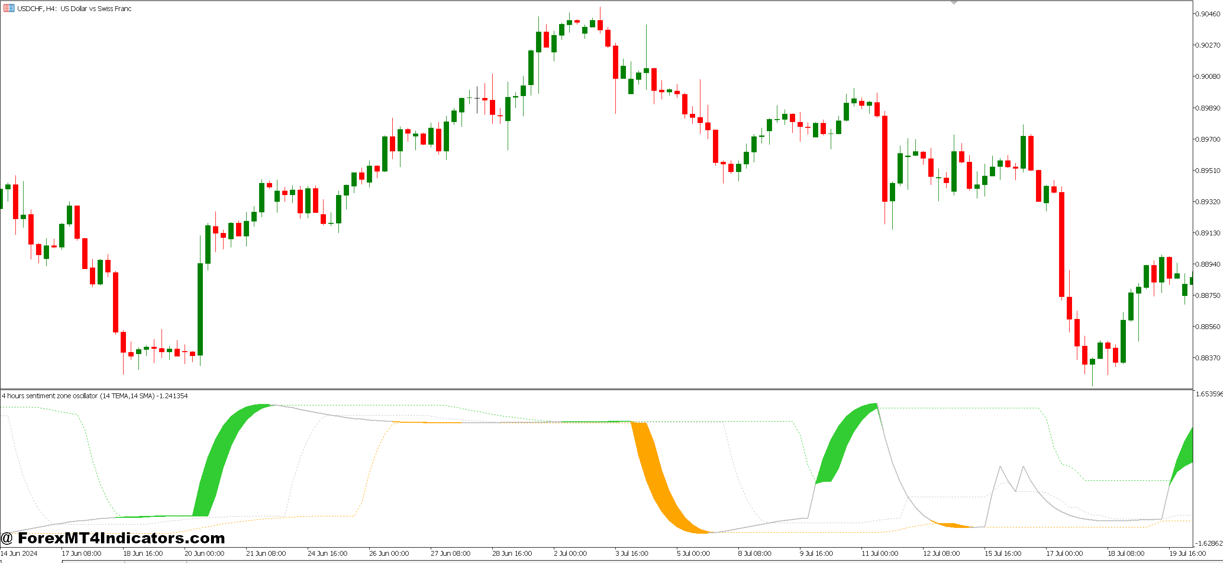Click the 11 Jul 00:00 time axis label

pos(880,553)
